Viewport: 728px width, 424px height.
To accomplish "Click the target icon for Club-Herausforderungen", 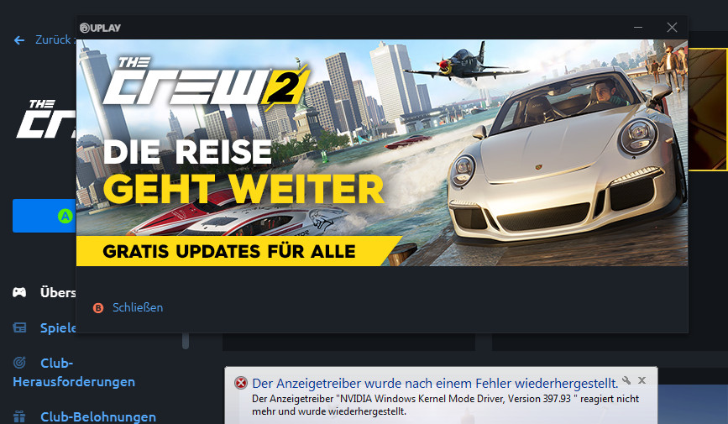I will pyautogui.click(x=19, y=362).
